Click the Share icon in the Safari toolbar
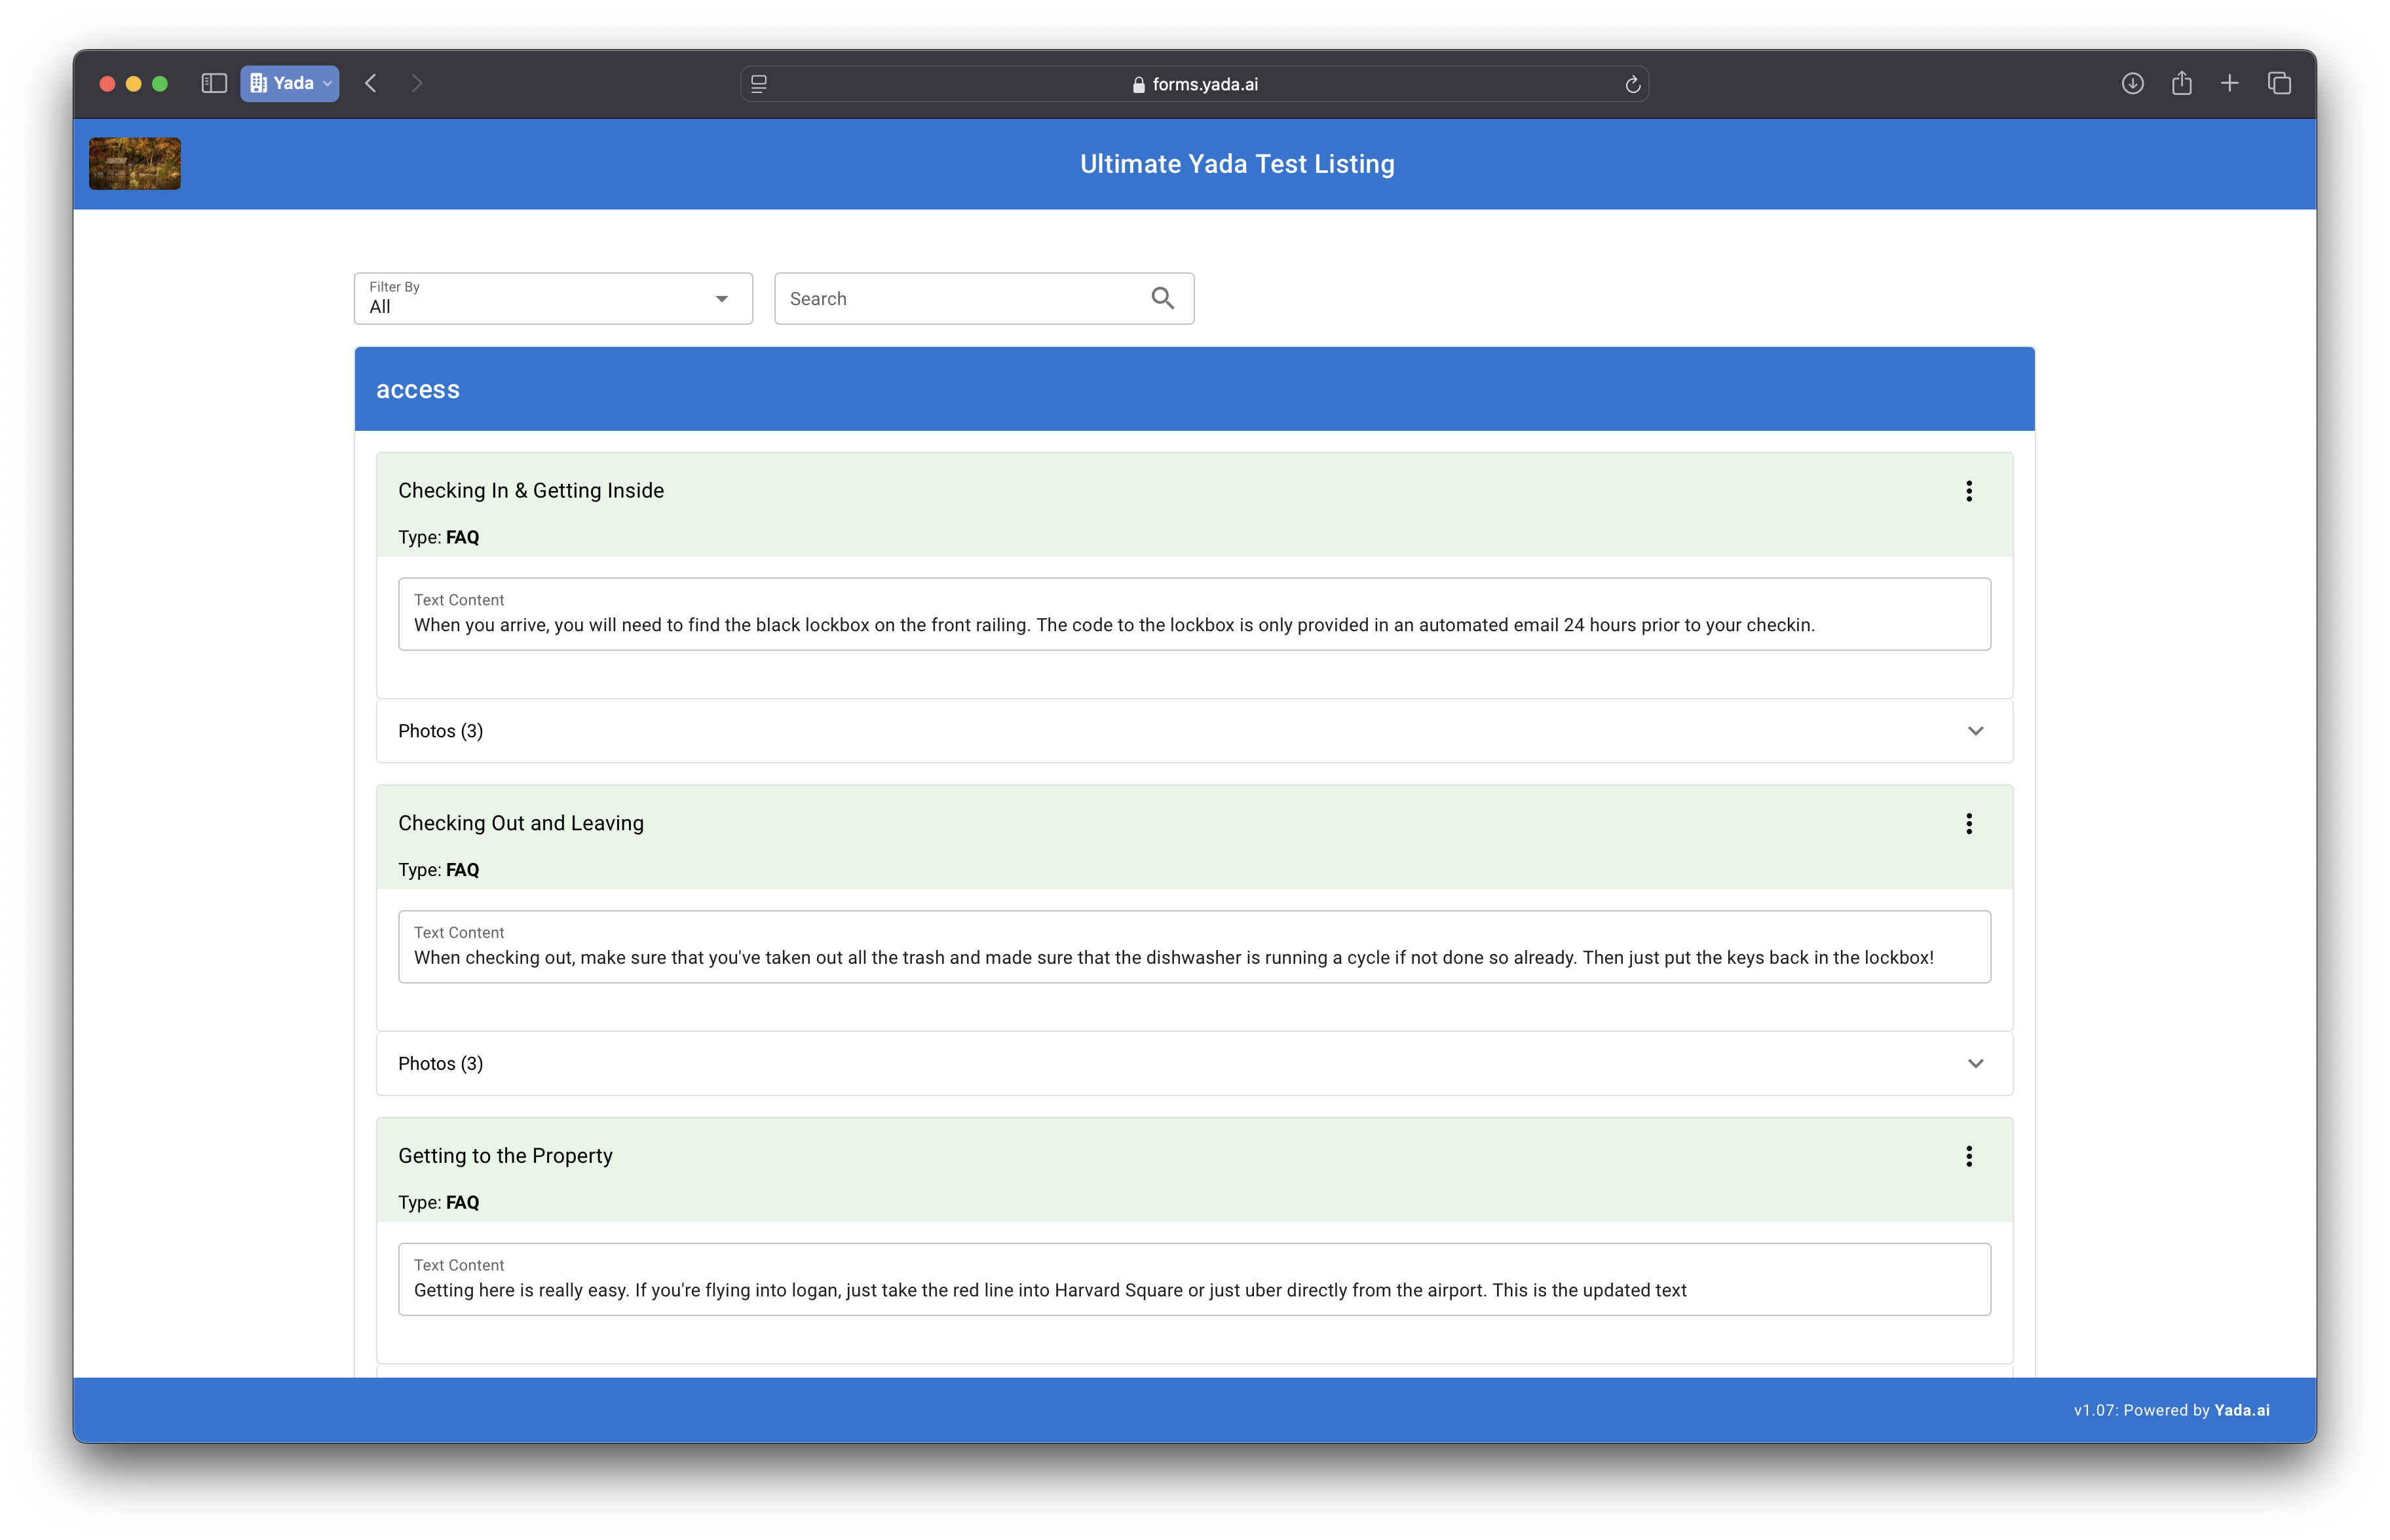This screenshot has width=2390, height=1540. [x=2181, y=83]
